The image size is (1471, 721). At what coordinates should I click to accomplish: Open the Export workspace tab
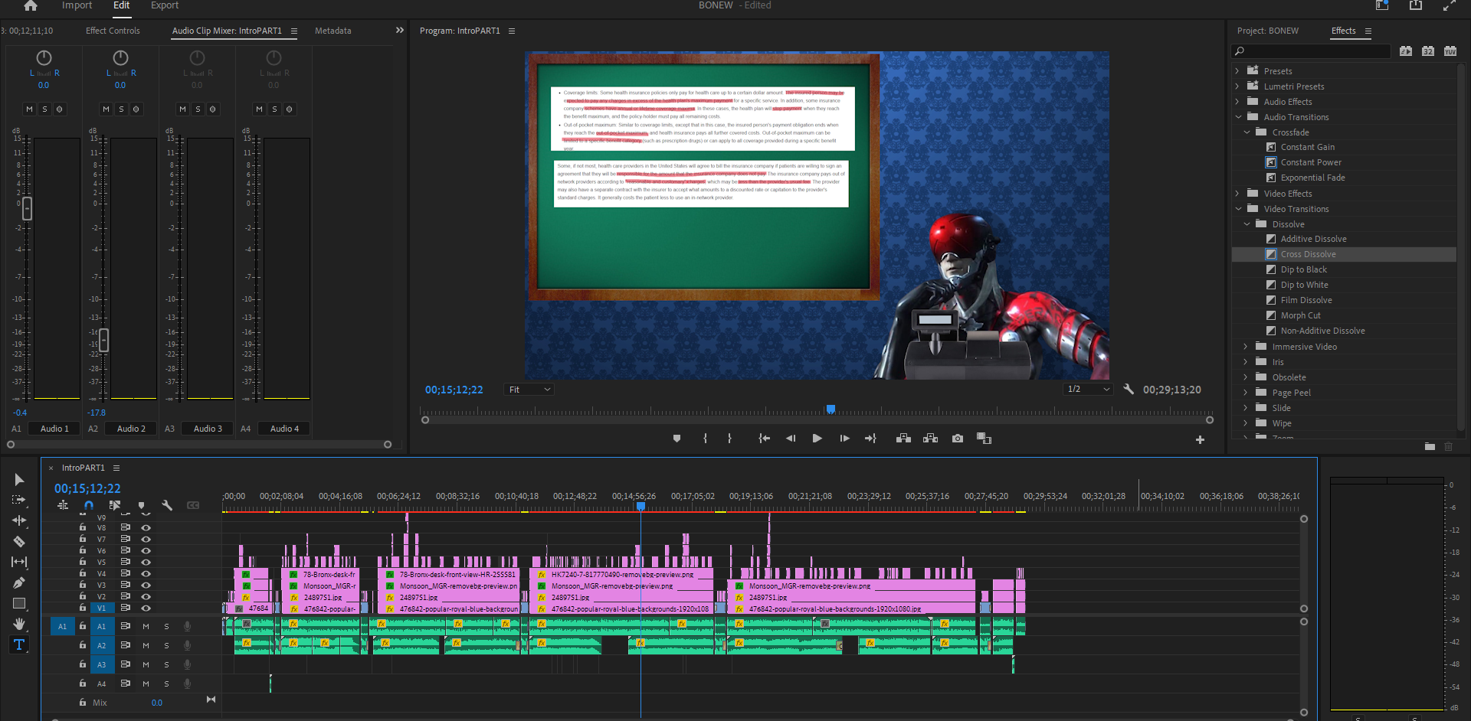[x=164, y=5]
